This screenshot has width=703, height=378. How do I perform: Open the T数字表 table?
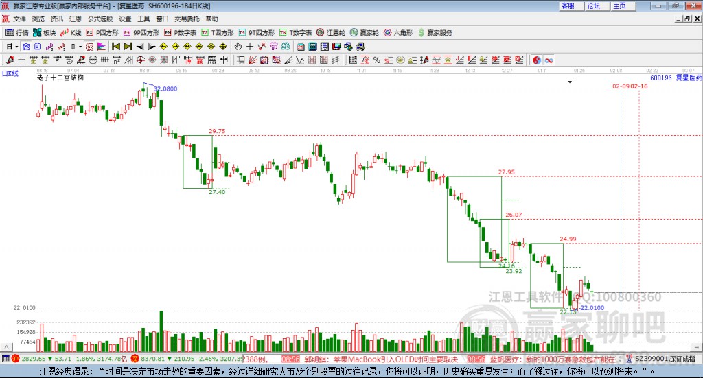point(295,33)
